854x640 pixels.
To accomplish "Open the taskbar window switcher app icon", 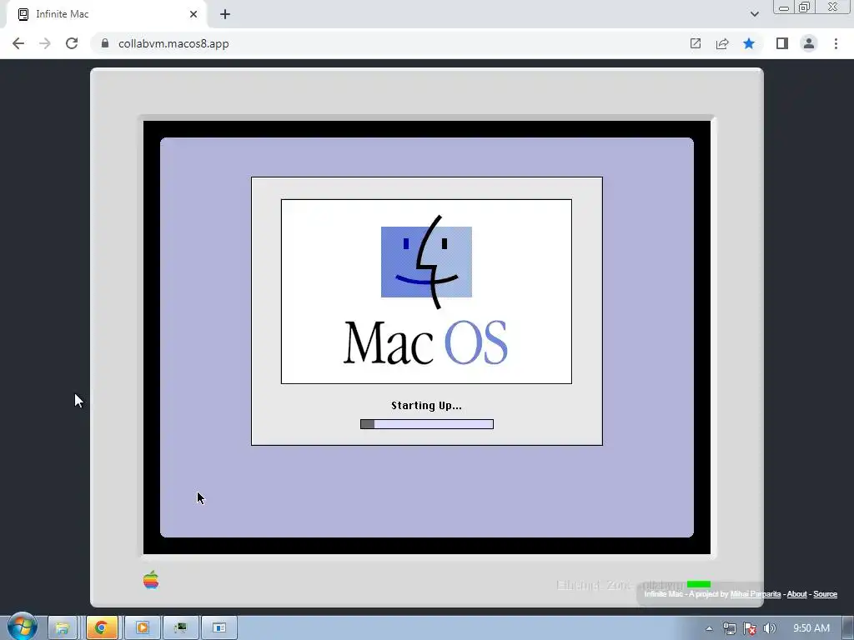I will [x=219, y=627].
